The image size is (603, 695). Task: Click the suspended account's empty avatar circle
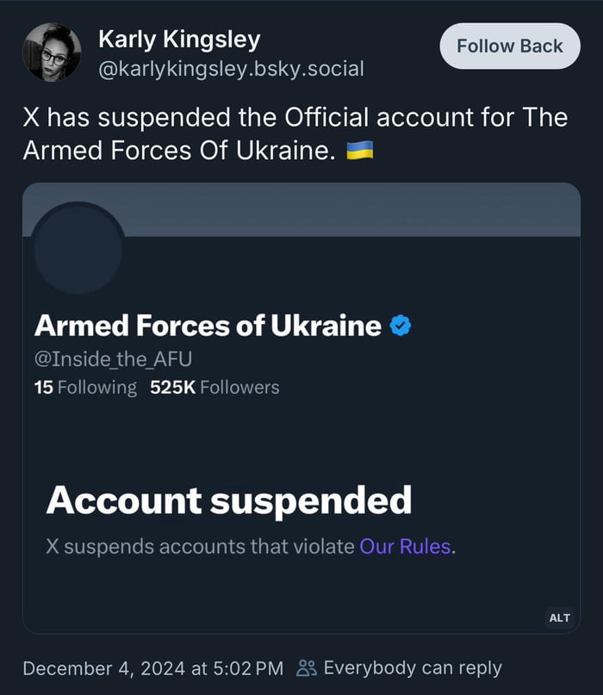pyautogui.click(x=78, y=248)
